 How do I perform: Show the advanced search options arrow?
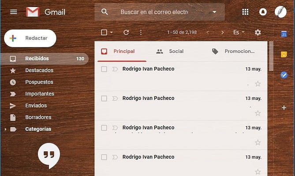click(x=214, y=12)
